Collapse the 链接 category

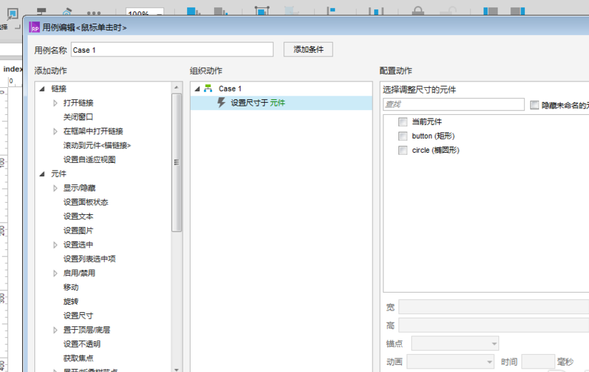[x=42, y=89]
